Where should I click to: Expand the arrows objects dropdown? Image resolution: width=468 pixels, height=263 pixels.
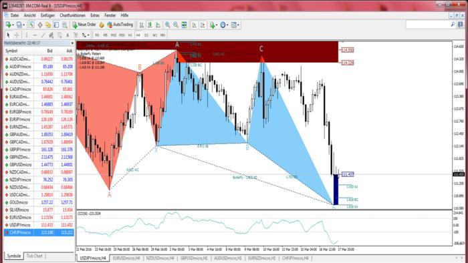pyautogui.click(x=89, y=35)
